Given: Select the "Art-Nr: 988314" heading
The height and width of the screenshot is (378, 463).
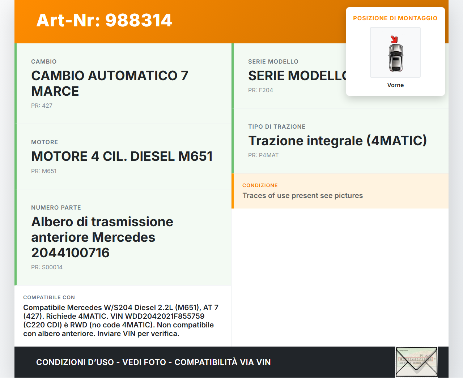Looking at the screenshot, I should pos(104,20).
